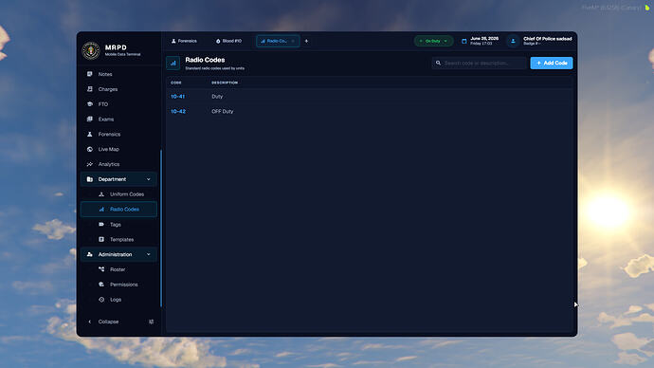Switch to the Blood #10 tab
The image size is (654, 368).
228,41
